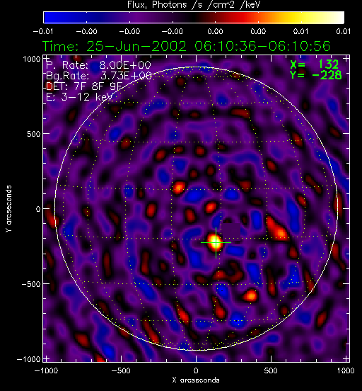Click the 0 tick label on X axis
The image size is (362, 391).
tap(196, 370)
